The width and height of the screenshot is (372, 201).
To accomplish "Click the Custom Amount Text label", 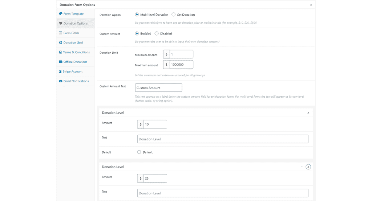I will [x=113, y=86].
